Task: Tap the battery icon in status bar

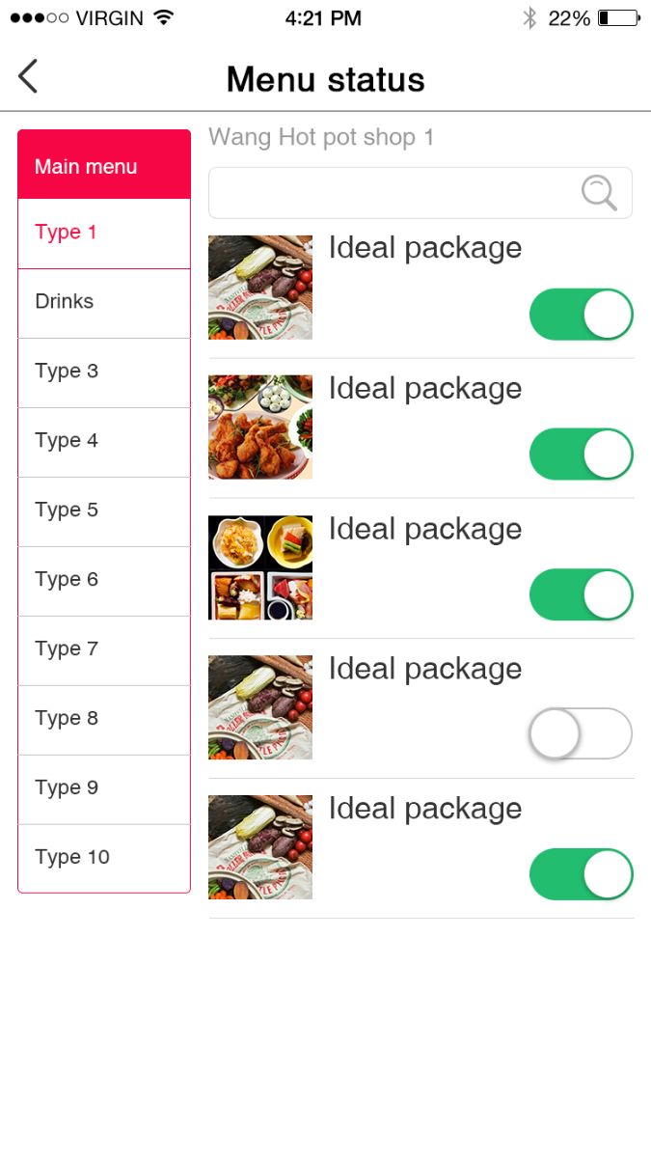Action: [x=618, y=18]
